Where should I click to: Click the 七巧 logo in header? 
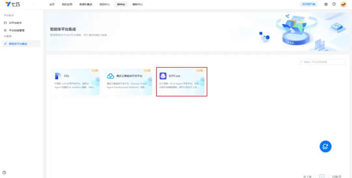tap(12, 4)
